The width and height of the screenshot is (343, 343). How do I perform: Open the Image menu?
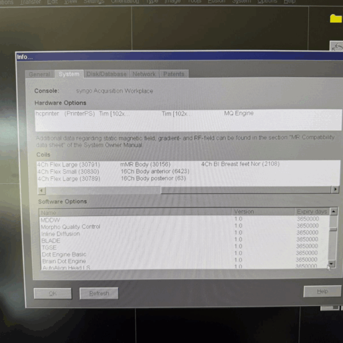click(x=173, y=2)
